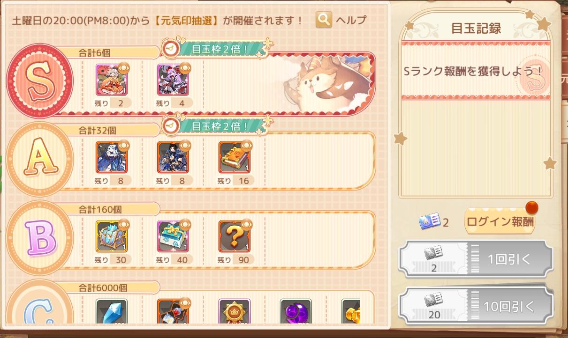Image resolution: width=568 pixels, height=338 pixels.
Task: Click the large S rank badge
Action: 39,81
